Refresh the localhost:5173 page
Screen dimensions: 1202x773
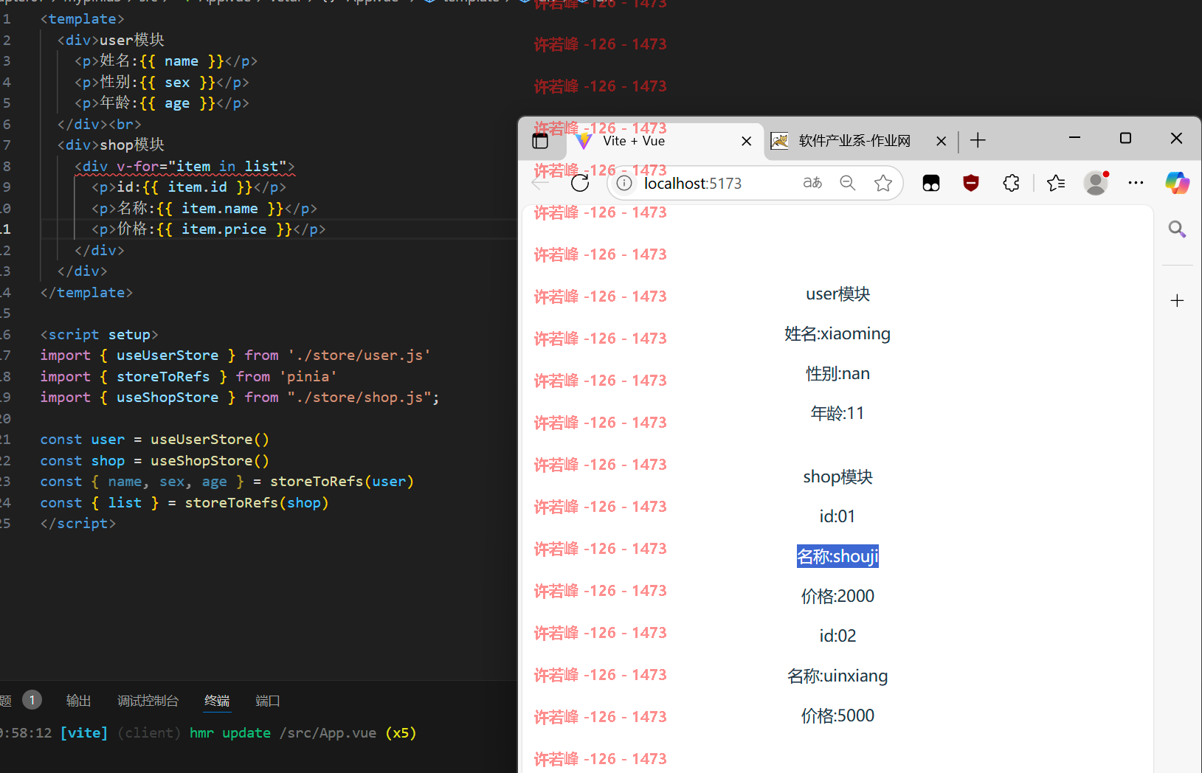coord(580,183)
